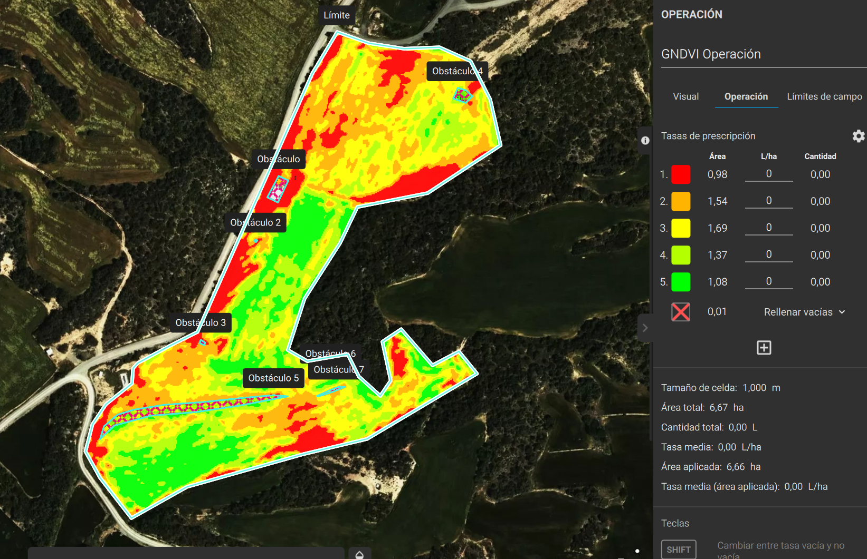Select the Operación tab
This screenshot has height=559, width=867.
pos(746,96)
